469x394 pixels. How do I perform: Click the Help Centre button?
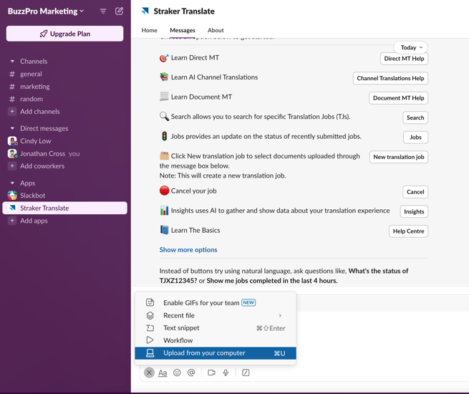click(408, 231)
